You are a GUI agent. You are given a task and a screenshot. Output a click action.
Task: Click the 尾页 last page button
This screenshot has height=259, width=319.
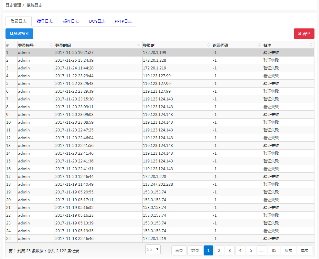point(304,251)
